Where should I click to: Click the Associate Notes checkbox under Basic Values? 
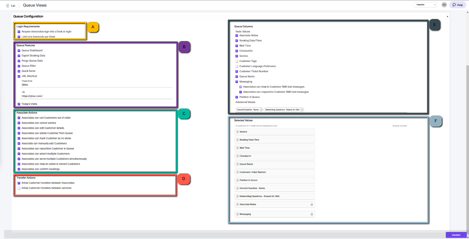(x=236, y=35)
